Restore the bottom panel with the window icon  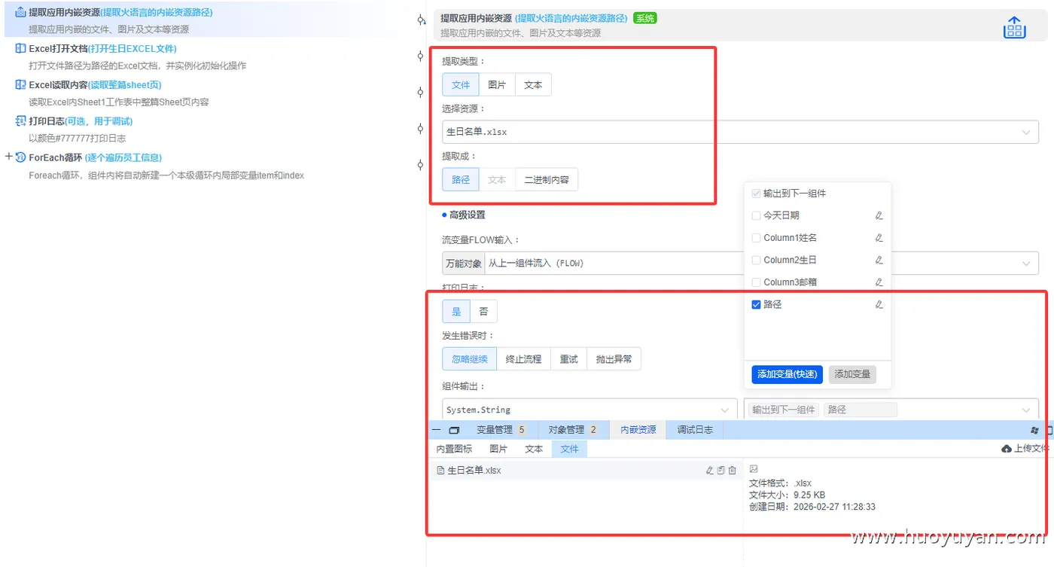pyautogui.click(x=454, y=430)
